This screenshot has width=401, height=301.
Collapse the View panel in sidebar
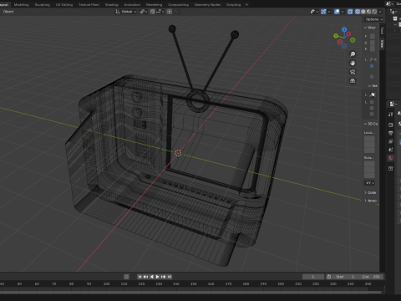(x=370, y=28)
